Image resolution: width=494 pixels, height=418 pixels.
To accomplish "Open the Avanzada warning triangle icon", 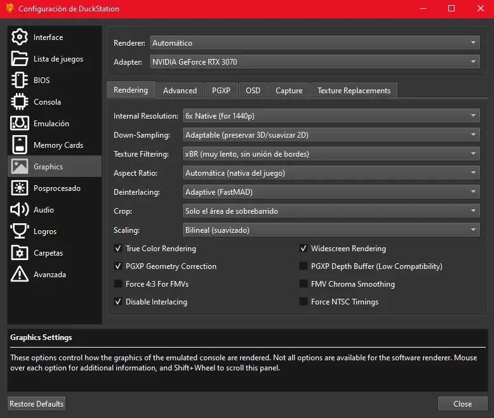I will 20,274.
